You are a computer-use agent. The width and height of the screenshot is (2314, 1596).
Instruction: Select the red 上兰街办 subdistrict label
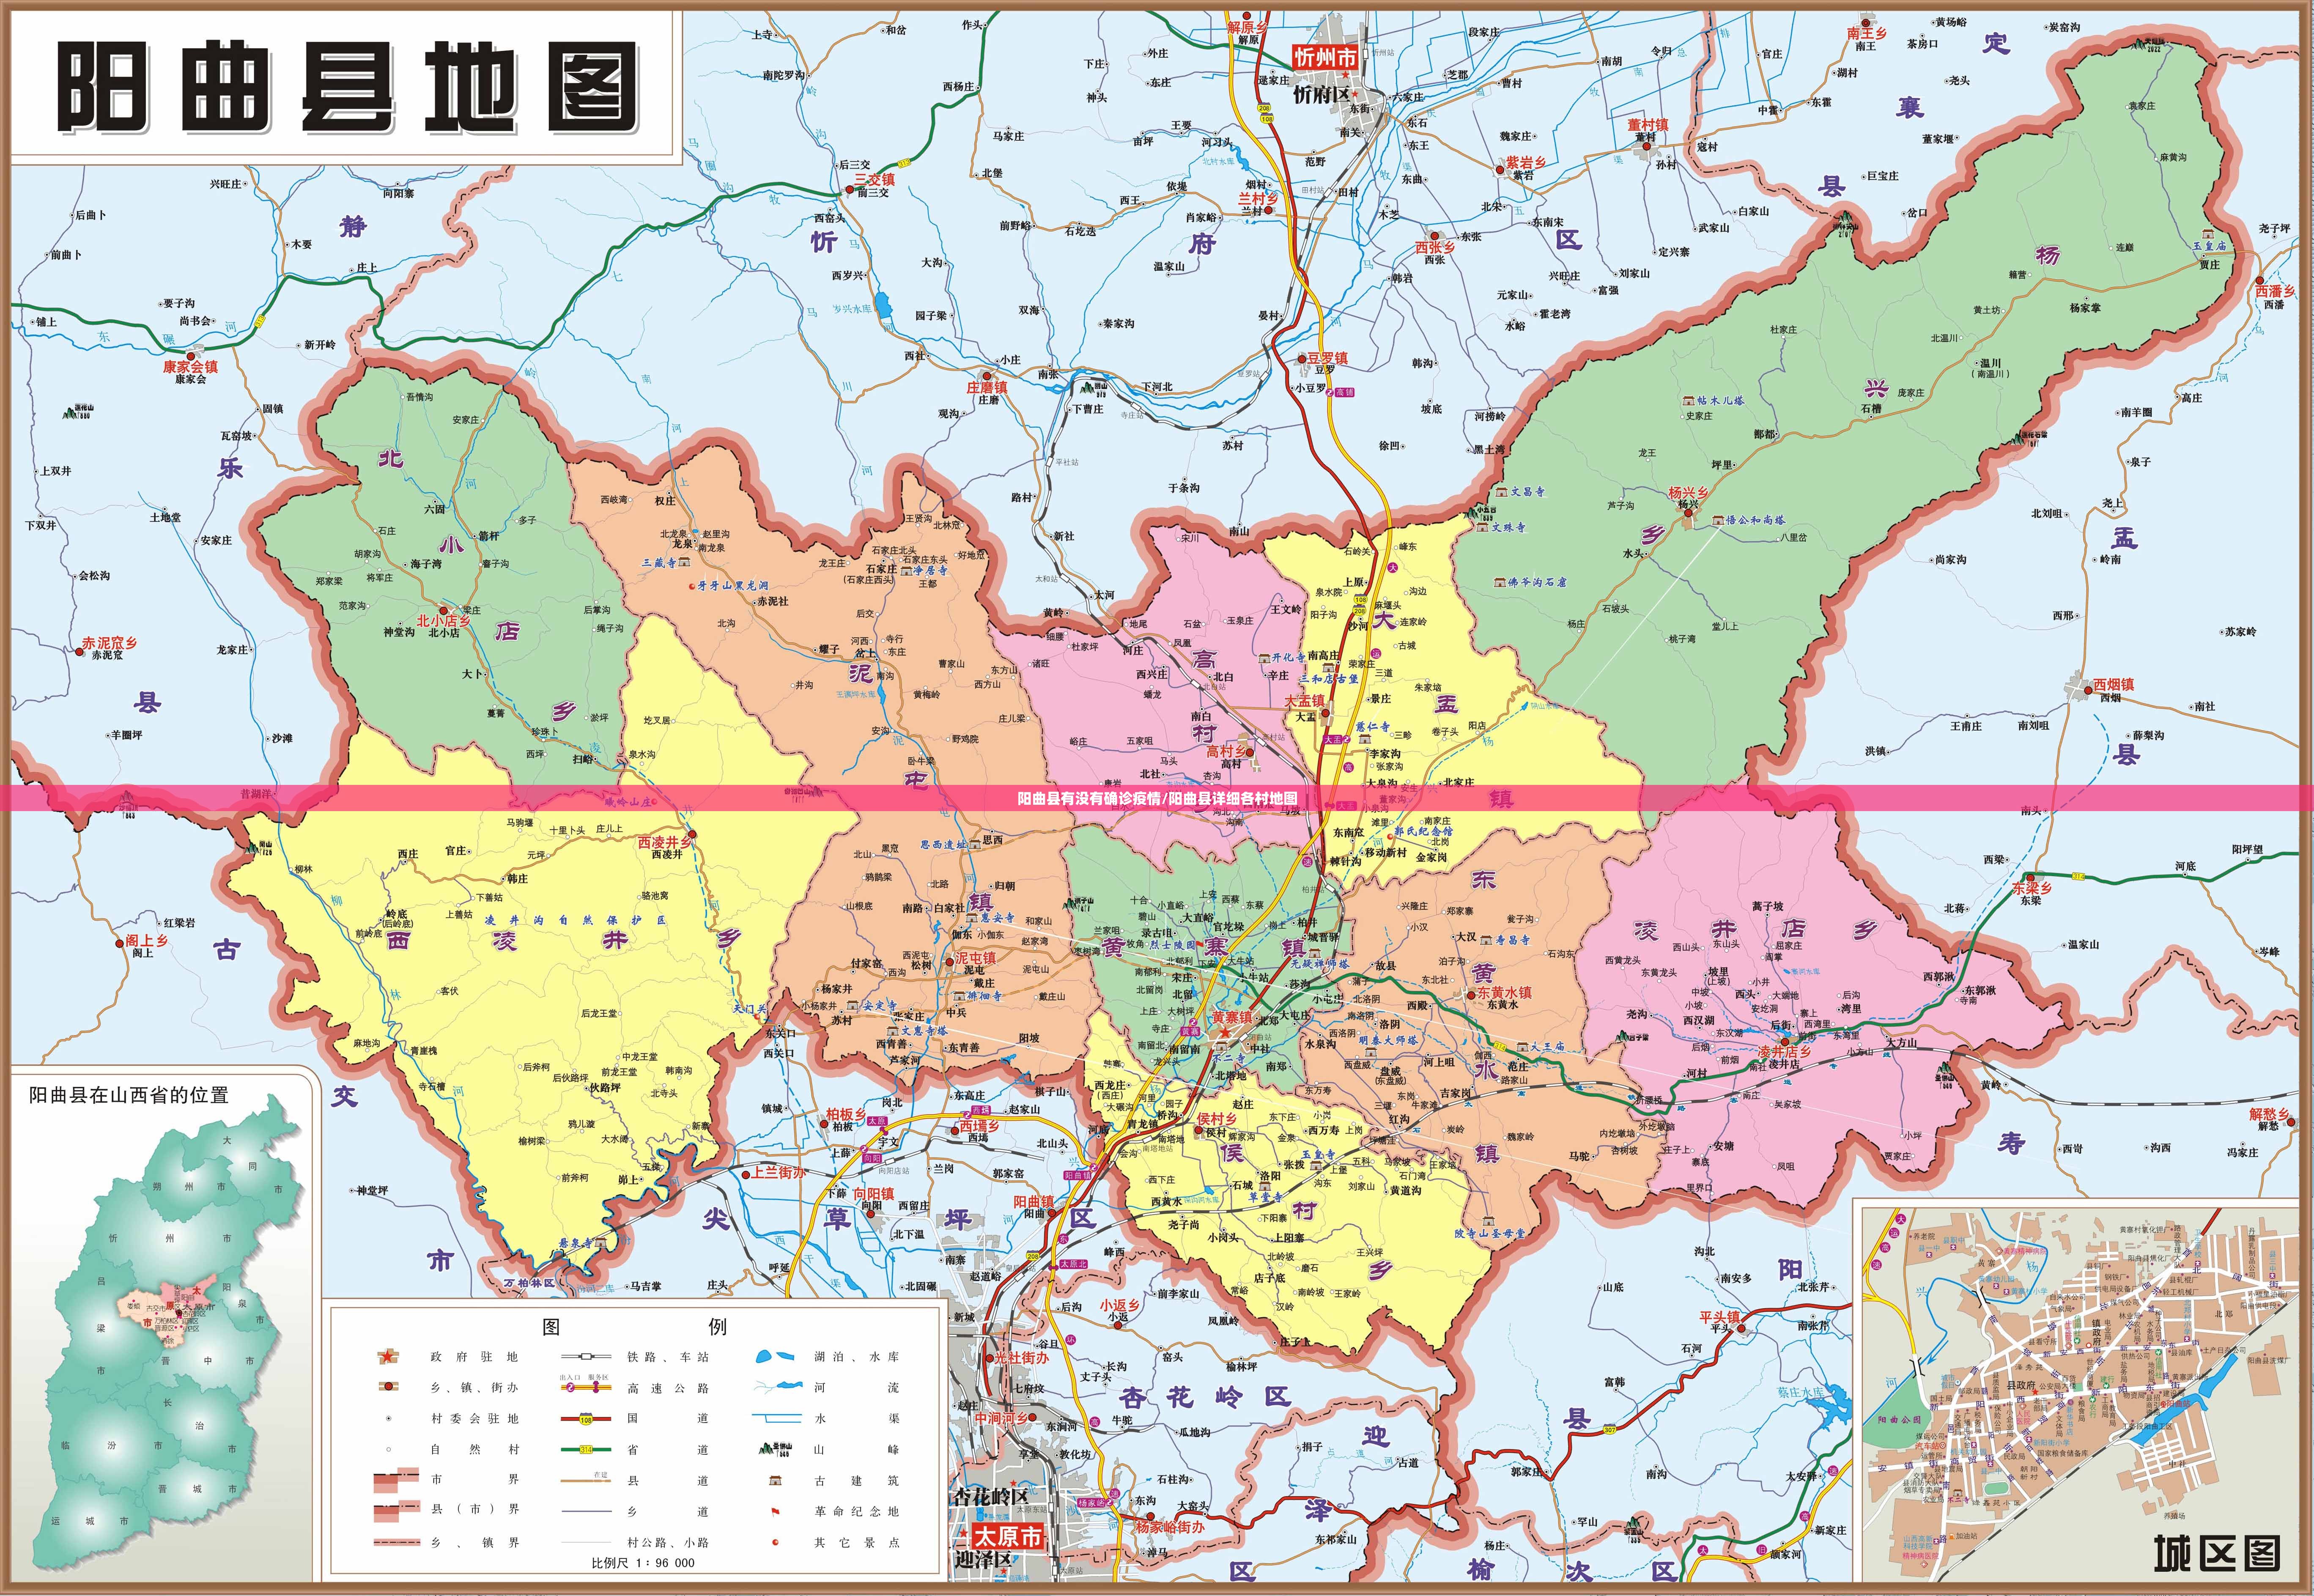[x=779, y=1172]
